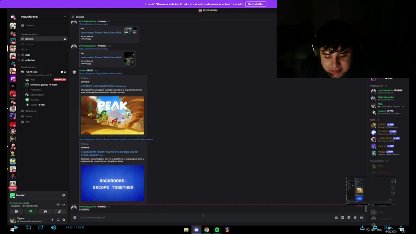Open the sticker picker in message bar
The height and width of the screenshot is (234, 416).
[x=349, y=217]
